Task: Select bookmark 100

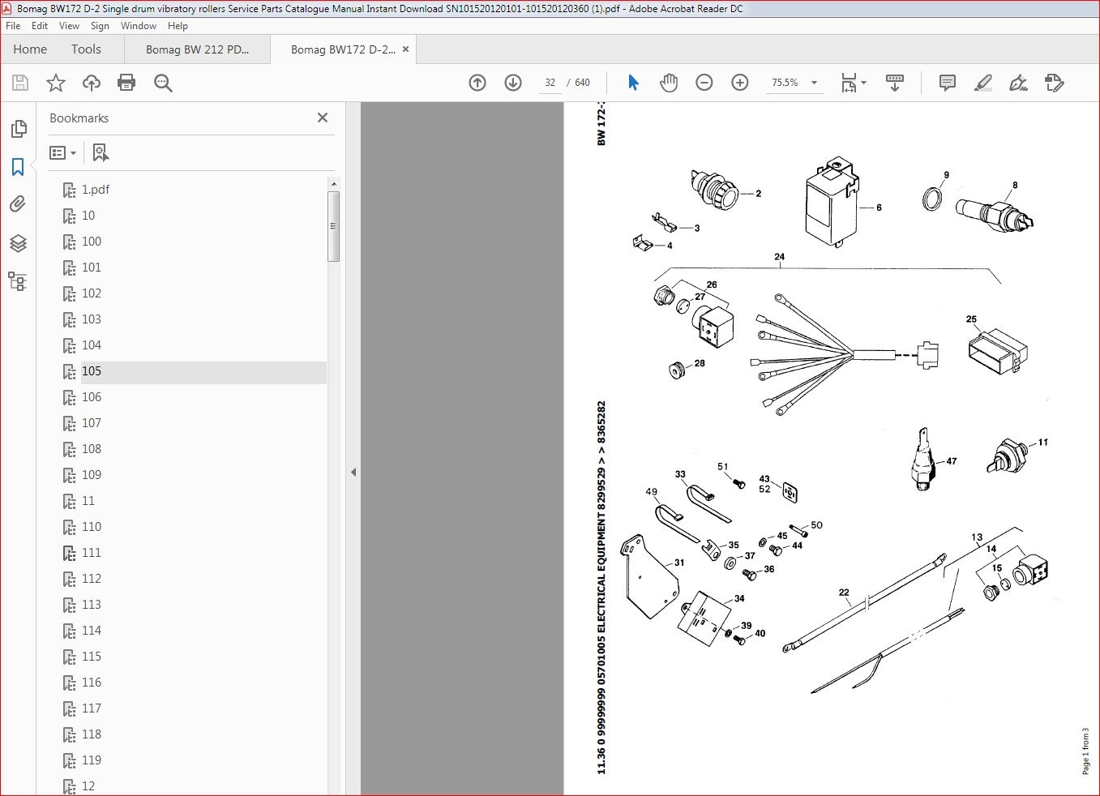Action: (92, 242)
